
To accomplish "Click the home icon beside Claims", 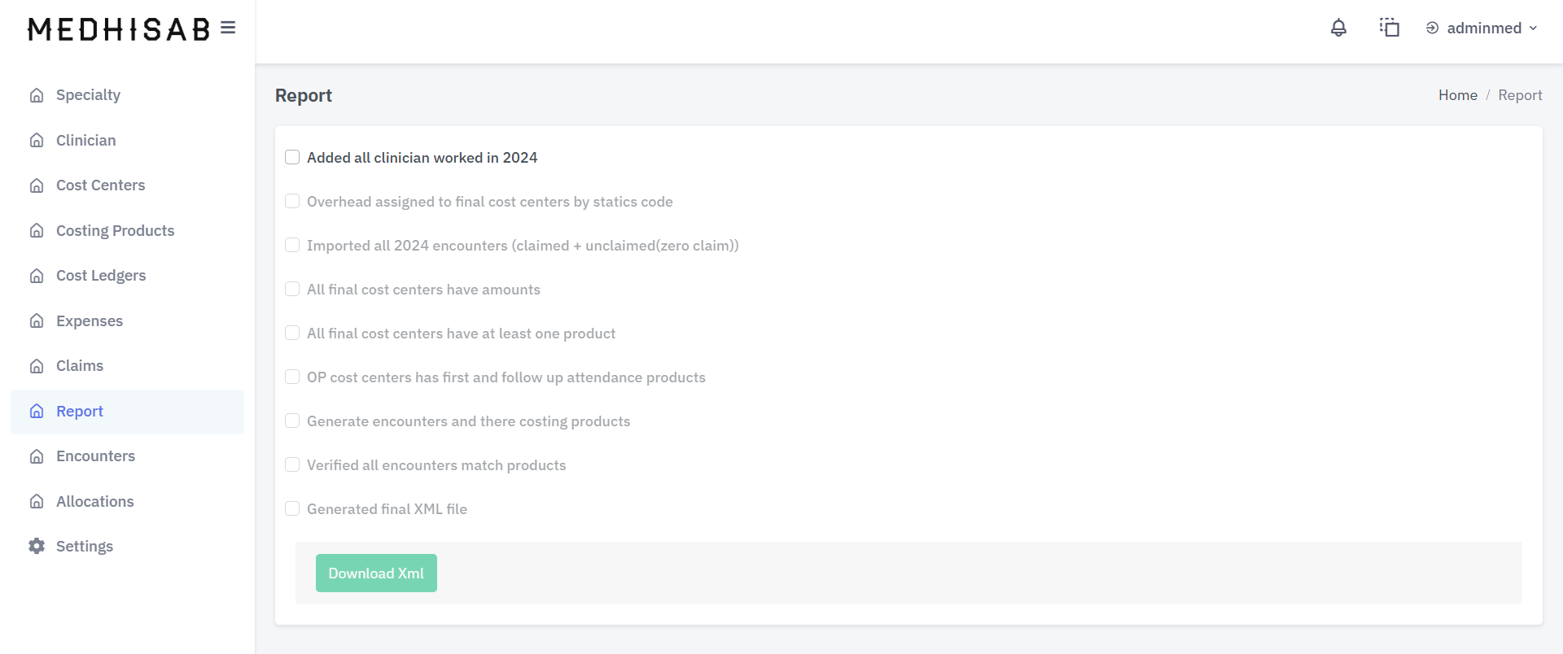I will tap(37, 366).
